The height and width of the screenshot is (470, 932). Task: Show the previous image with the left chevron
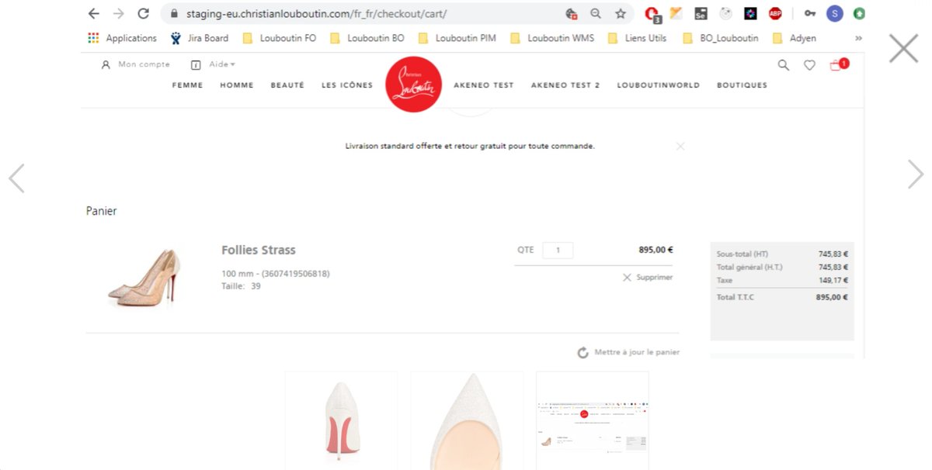16,178
